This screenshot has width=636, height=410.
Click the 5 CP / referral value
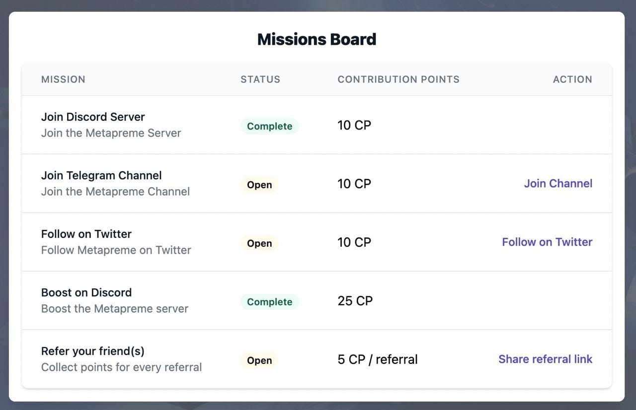[x=378, y=359]
